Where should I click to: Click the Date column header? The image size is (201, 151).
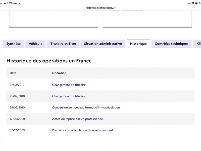[13, 73]
